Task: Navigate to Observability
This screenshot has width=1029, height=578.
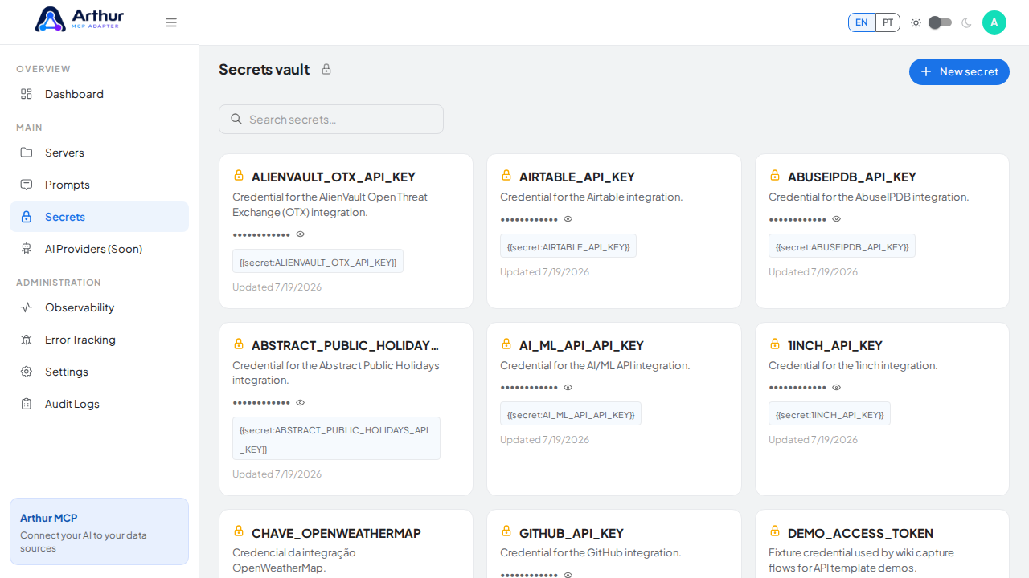Action: pos(99,307)
